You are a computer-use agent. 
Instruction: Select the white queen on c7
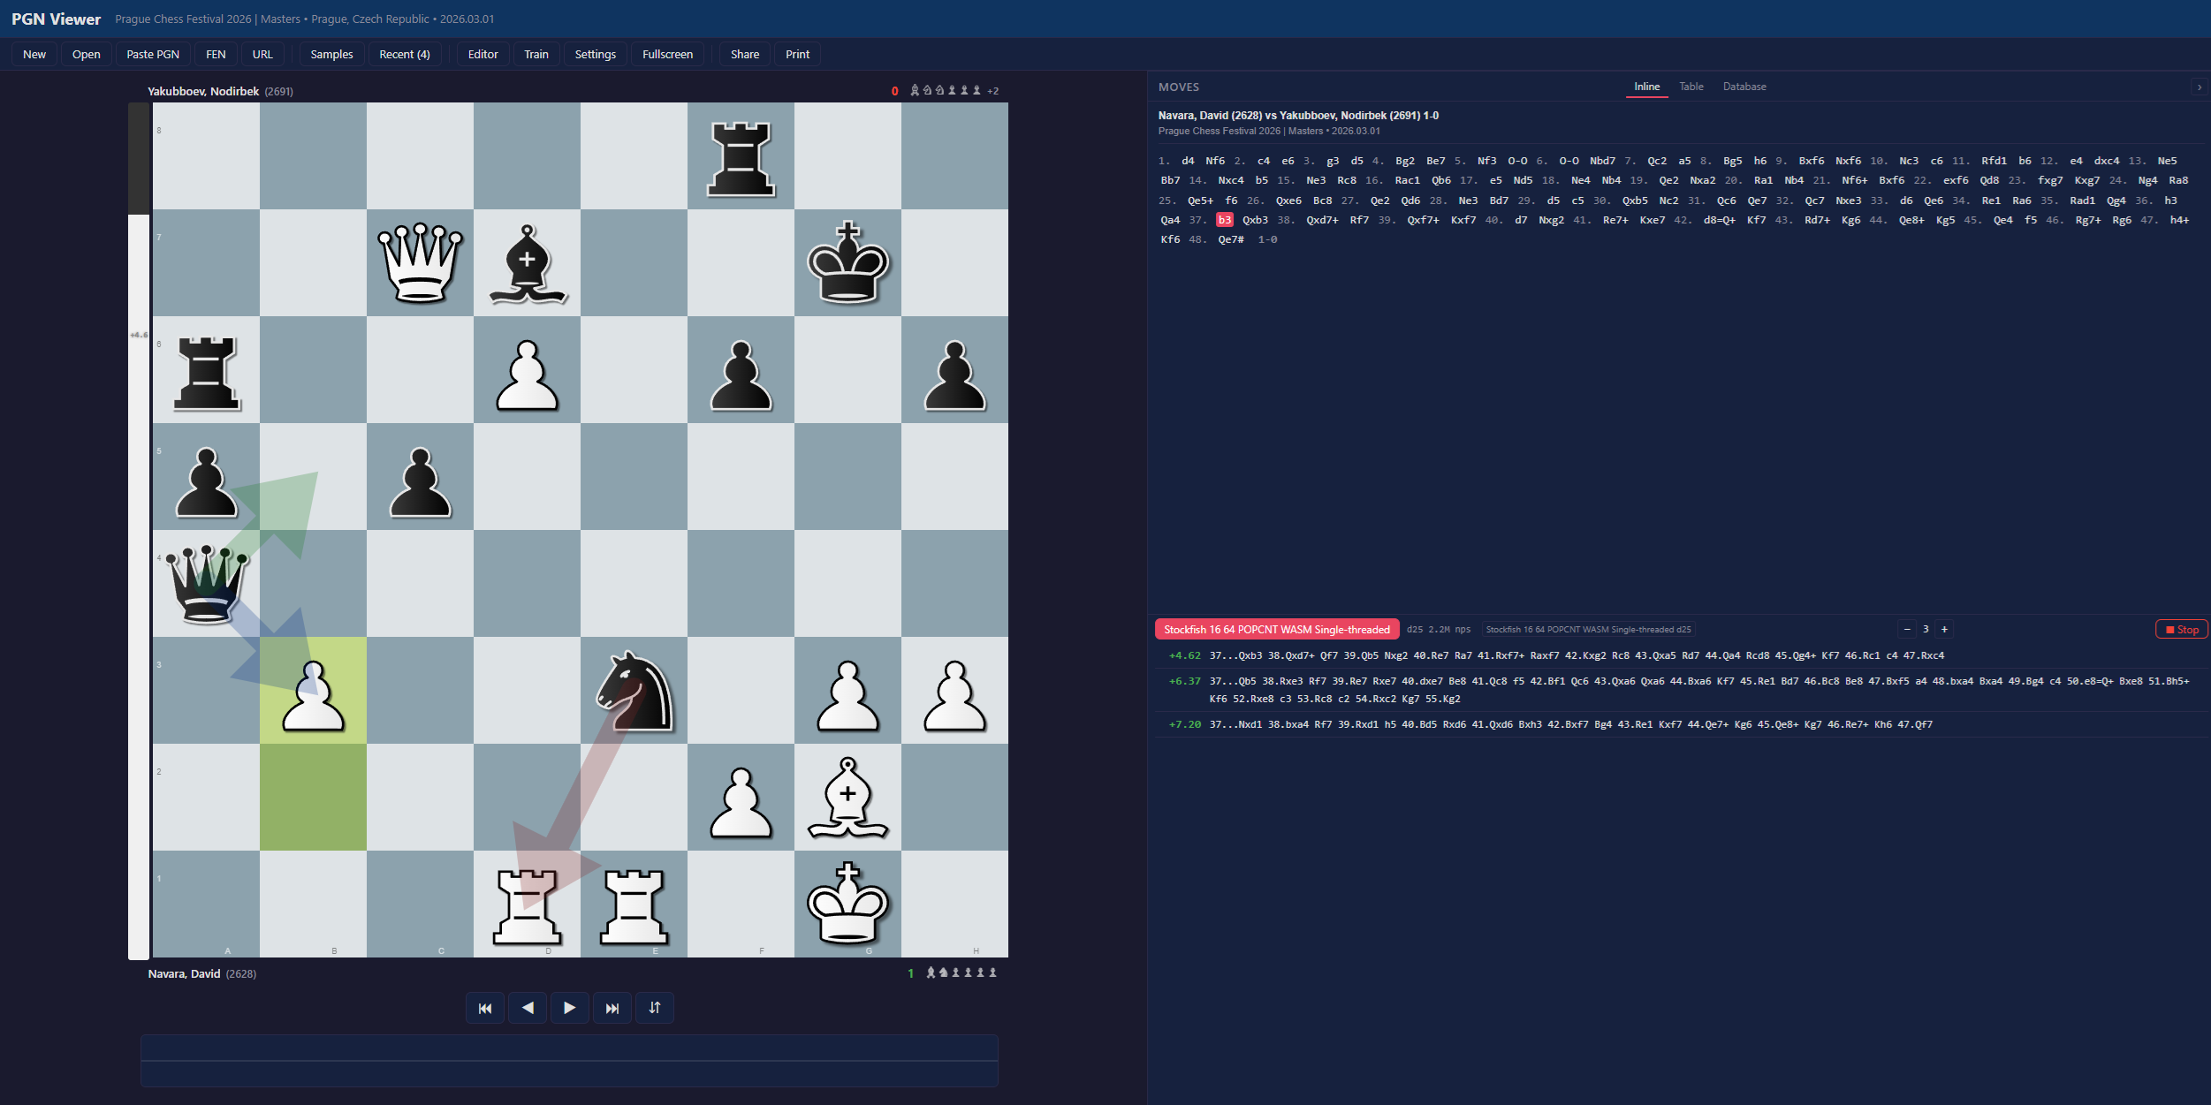point(420,262)
